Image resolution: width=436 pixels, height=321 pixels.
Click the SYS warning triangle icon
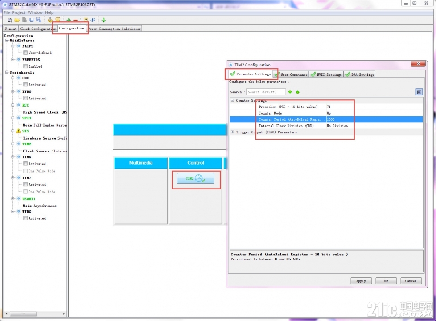click(19, 131)
